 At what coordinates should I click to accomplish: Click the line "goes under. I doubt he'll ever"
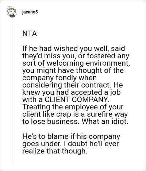point(70,144)
